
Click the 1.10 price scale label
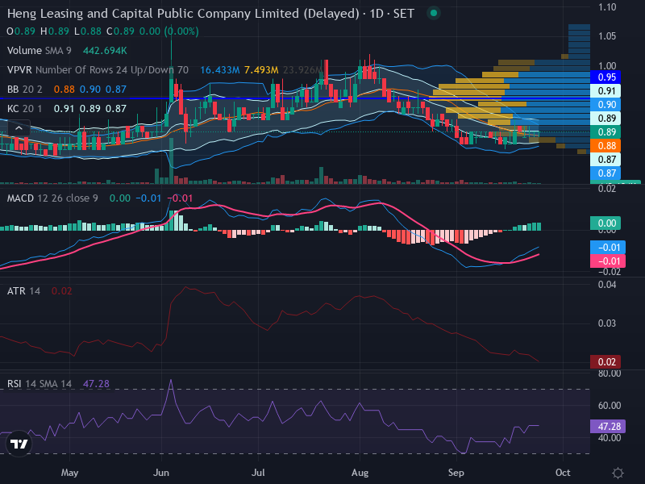[x=607, y=7]
